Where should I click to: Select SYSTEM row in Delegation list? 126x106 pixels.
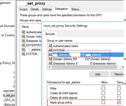click(31, 54)
